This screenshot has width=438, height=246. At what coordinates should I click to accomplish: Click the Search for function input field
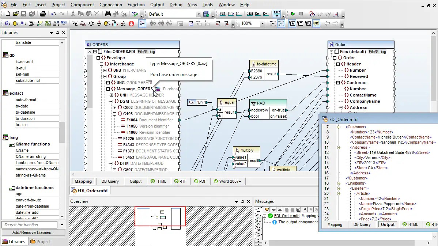click(30, 225)
